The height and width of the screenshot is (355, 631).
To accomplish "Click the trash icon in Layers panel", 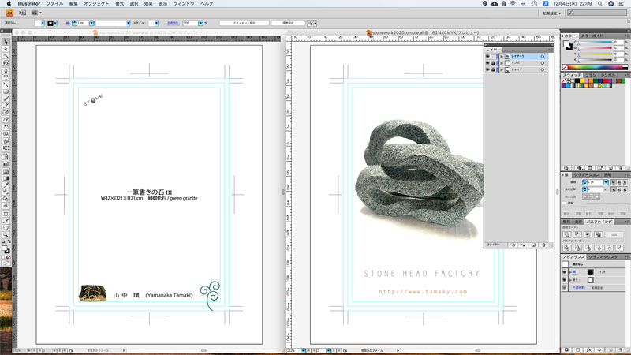I will 545,245.
